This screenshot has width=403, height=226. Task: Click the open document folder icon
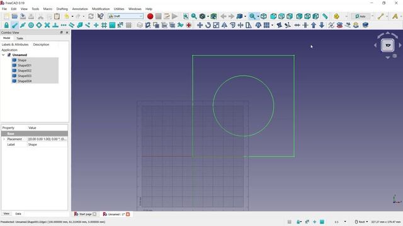pyautogui.click(x=14, y=16)
